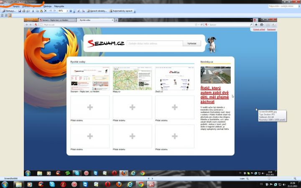This screenshot has height=188, width=301.
Task: Open Google Chrome from bottom Windows taskbar
Action: (141, 184)
